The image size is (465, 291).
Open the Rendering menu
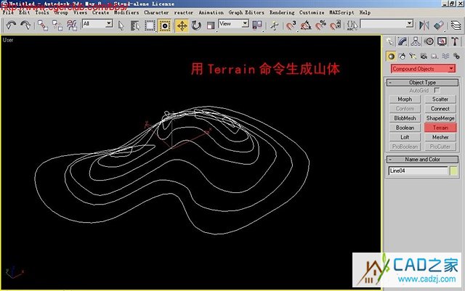click(282, 12)
